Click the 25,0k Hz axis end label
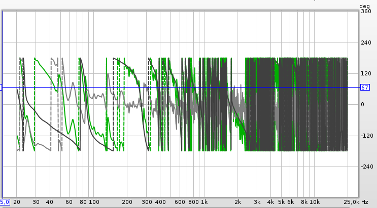Image resolution: width=377 pixels, height=208 pixels. (356, 202)
